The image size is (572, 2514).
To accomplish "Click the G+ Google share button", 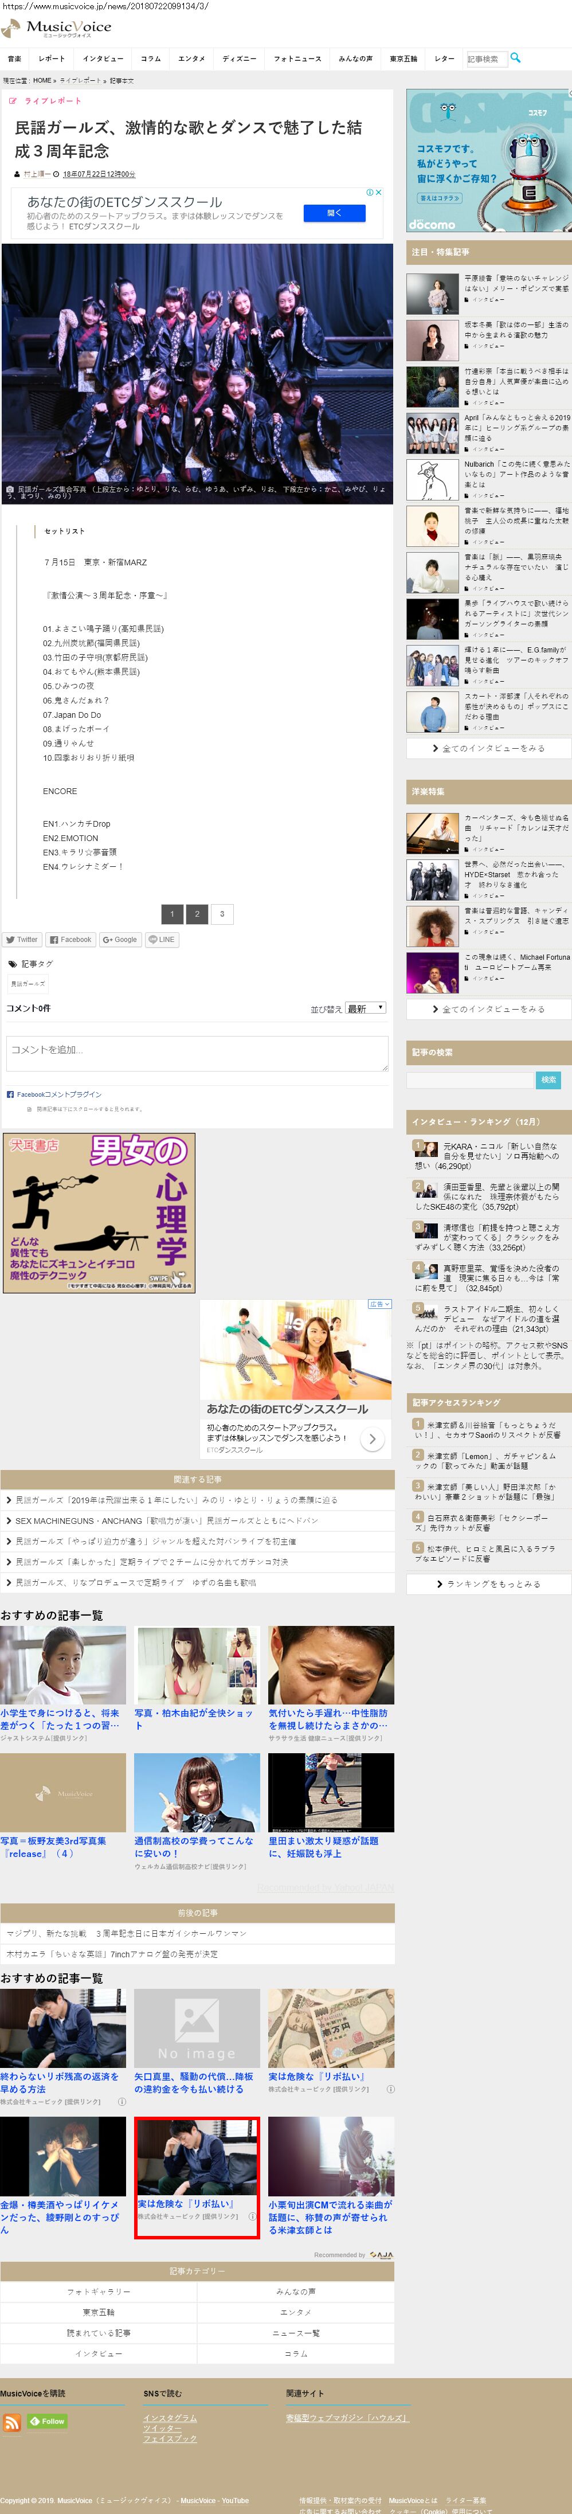I will pyautogui.click(x=120, y=940).
